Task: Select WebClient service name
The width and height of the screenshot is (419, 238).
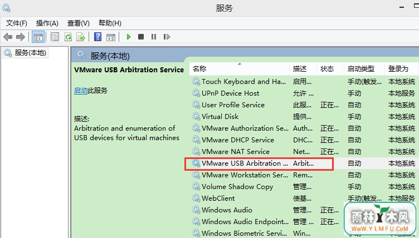Action: click(x=218, y=199)
